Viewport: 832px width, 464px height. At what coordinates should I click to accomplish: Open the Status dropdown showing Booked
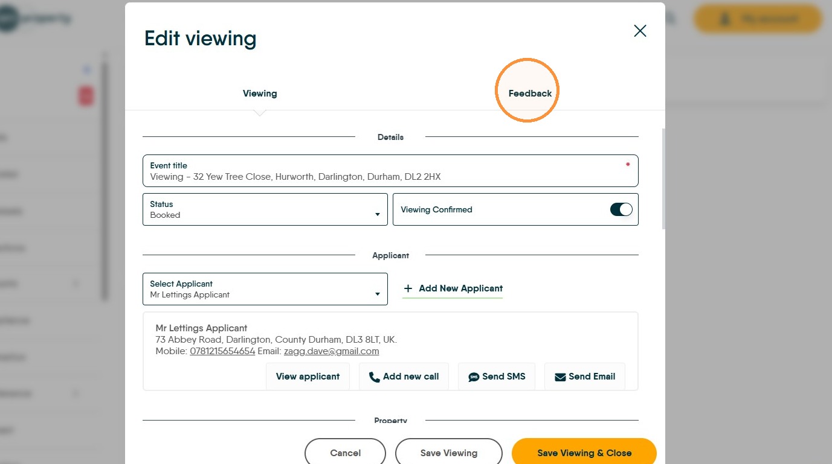point(265,209)
